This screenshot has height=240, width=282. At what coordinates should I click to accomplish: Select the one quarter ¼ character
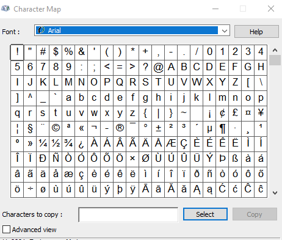(43, 144)
